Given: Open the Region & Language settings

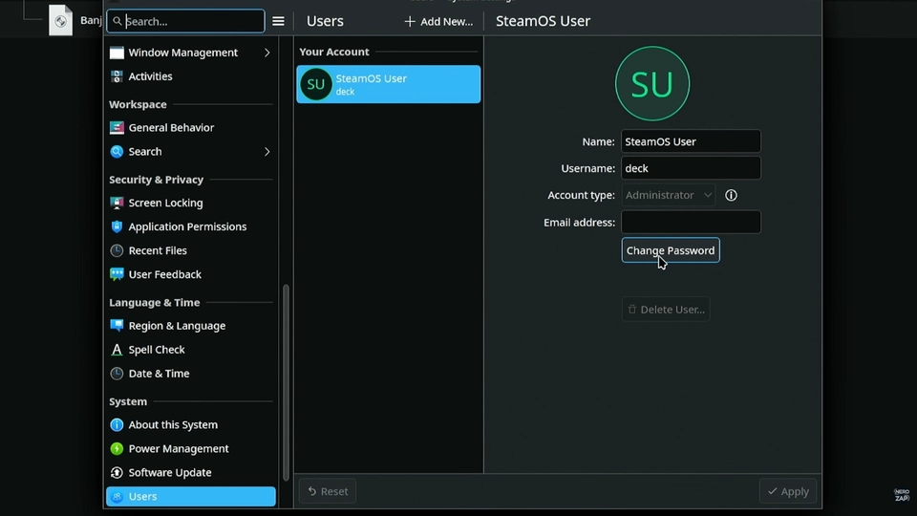Looking at the screenshot, I should (x=177, y=326).
